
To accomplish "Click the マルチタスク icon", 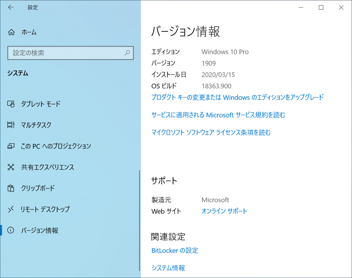I will tap(11, 125).
